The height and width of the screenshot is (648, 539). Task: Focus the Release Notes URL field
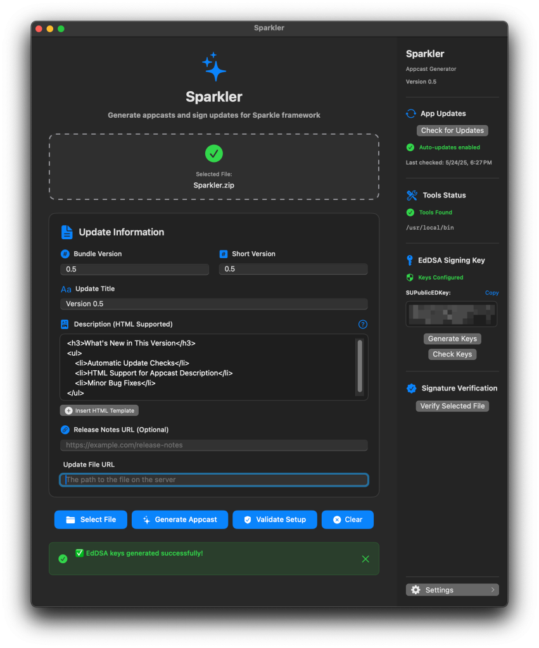[214, 445]
